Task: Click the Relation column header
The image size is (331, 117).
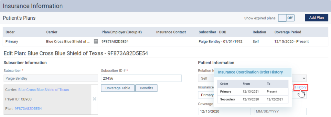Action: 259,32
